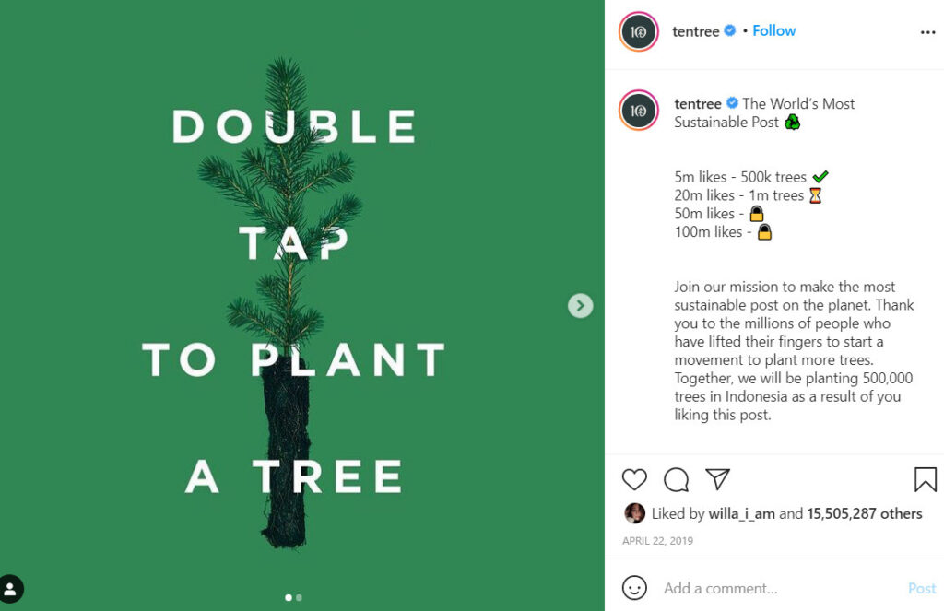
Task: Select the first carousel position dot
Action: click(x=287, y=597)
